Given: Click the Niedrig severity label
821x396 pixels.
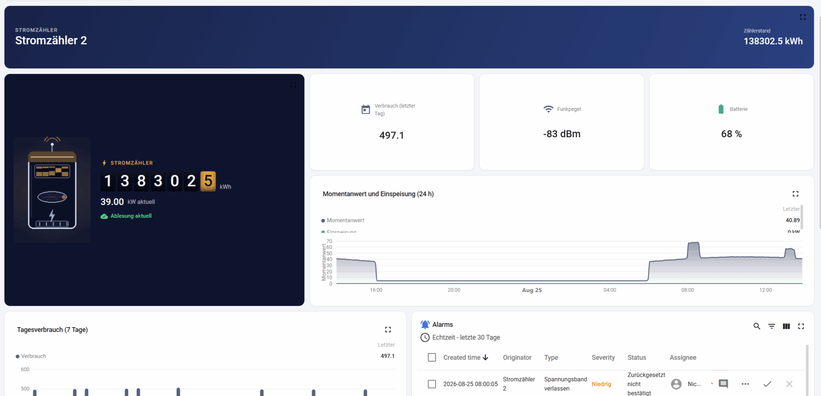Looking at the screenshot, I should tap(602, 384).
